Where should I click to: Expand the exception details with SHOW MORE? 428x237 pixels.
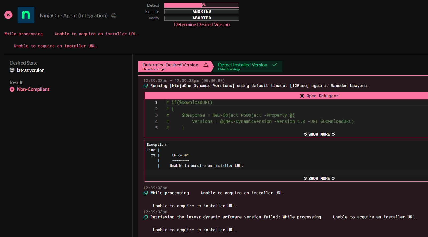pyautogui.click(x=319, y=179)
